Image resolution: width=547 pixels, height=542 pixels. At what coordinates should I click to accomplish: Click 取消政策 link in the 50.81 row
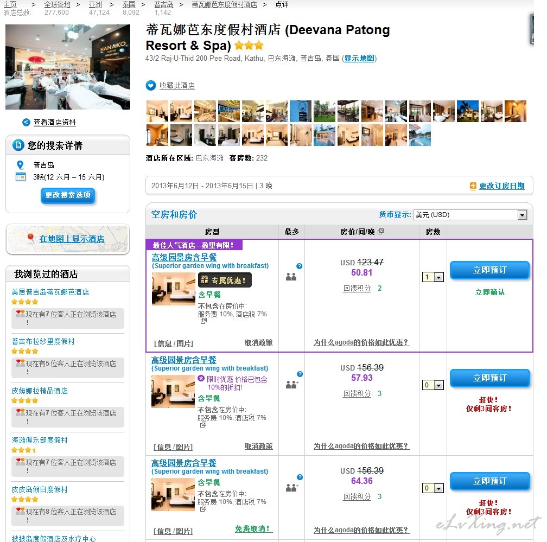point(258,343)
